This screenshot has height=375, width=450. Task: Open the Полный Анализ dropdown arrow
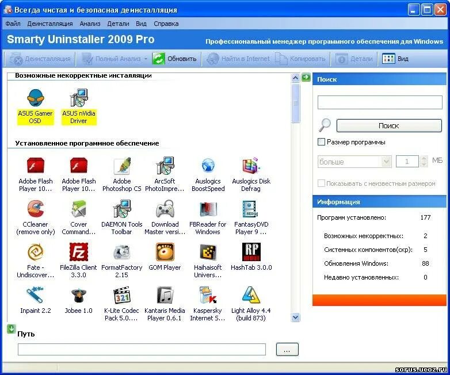coord(146,59)
